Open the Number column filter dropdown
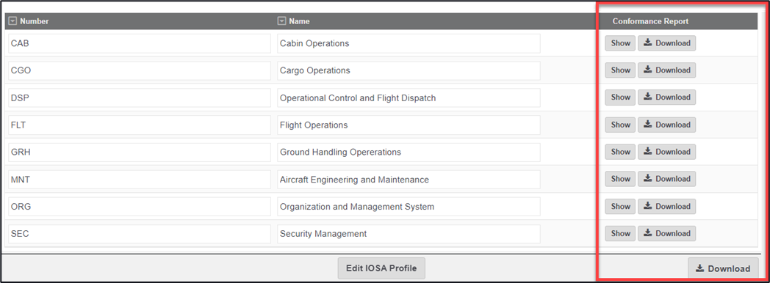The height and width of the screenshot is (283, 770). click(x=13, y=21)
